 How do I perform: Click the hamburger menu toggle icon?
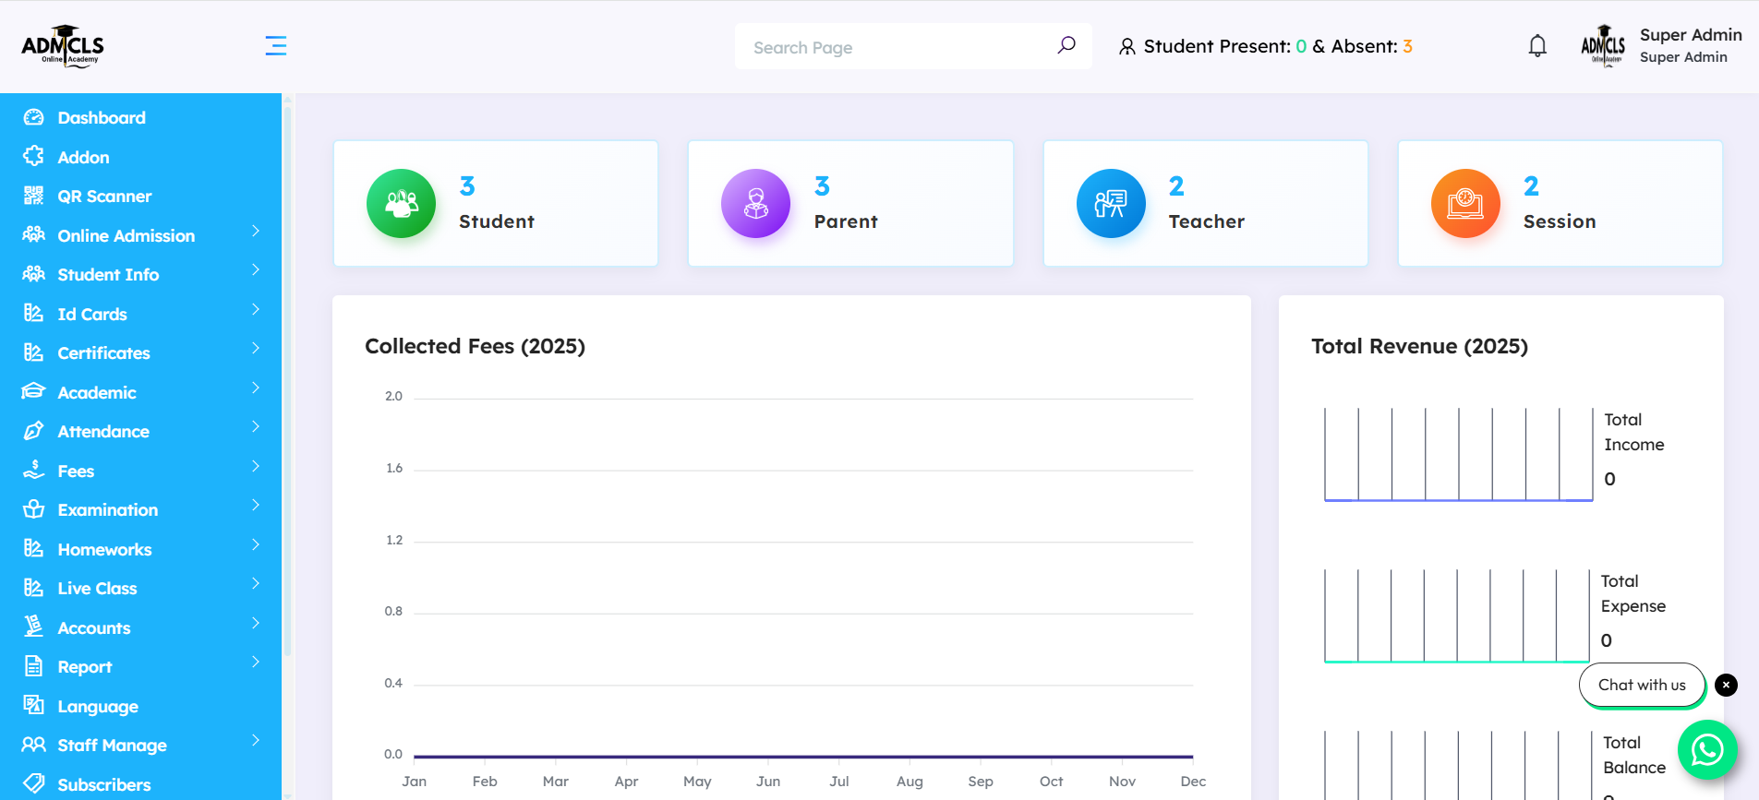point(275,46)
